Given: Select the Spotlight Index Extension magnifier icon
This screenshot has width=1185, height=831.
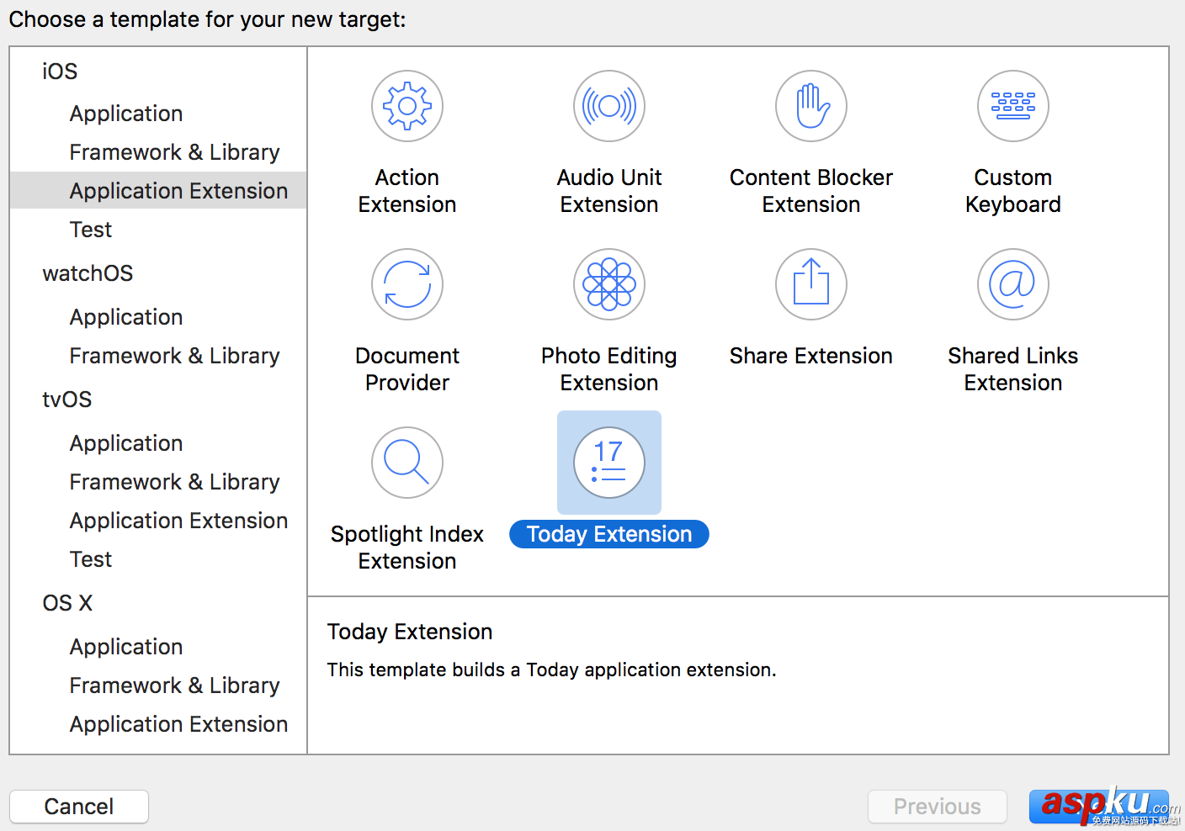Looking at the screenshot, I should click(407, 463).
